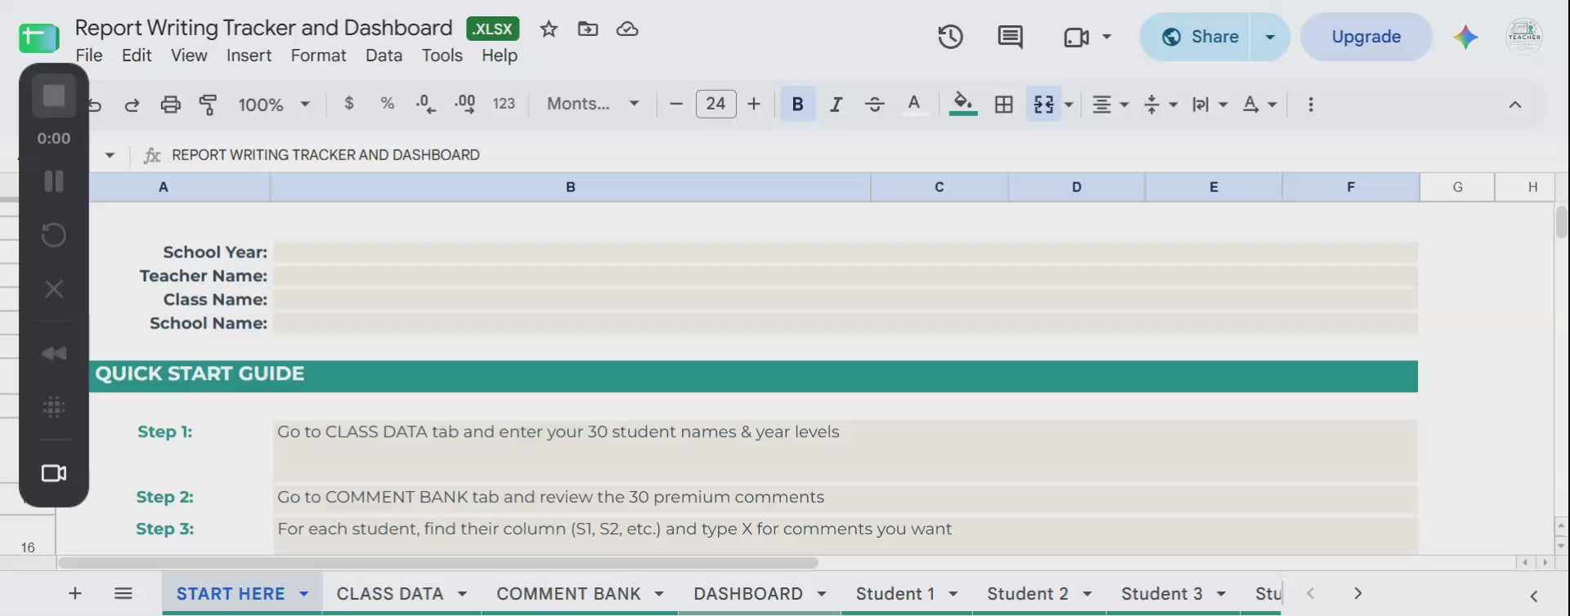Image resolution: width=1570 pixels, height=616 pixels.
Task: Toggle italic formatting
Action: tap(836, 105)
